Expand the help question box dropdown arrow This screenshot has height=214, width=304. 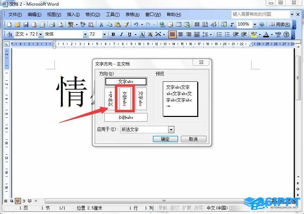tap(292, 14)
